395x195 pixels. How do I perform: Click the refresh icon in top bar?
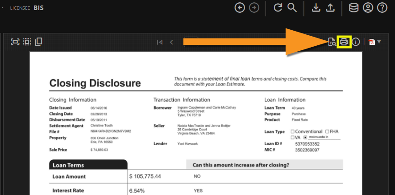point(278,8)
